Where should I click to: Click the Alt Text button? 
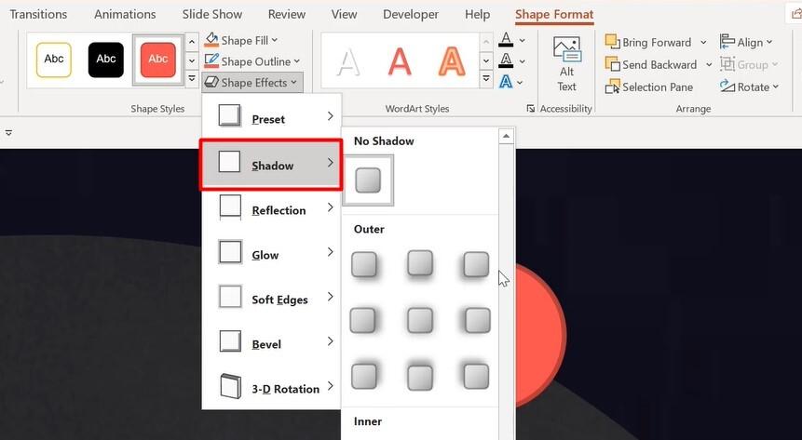(x=566, y=64)
